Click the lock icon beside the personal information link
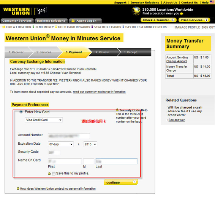Viewport: 215px width, 198px height. pyautogui.click(x=18, y=188)
